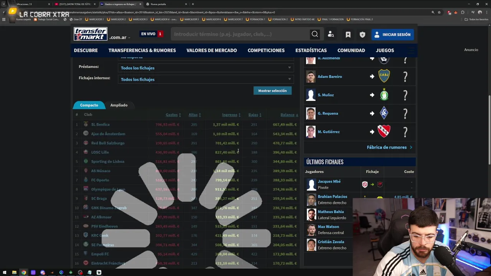This screenshot has height=276, width=491.
Task: Sort table by Altas column
Action: click(x=194, y=115)
